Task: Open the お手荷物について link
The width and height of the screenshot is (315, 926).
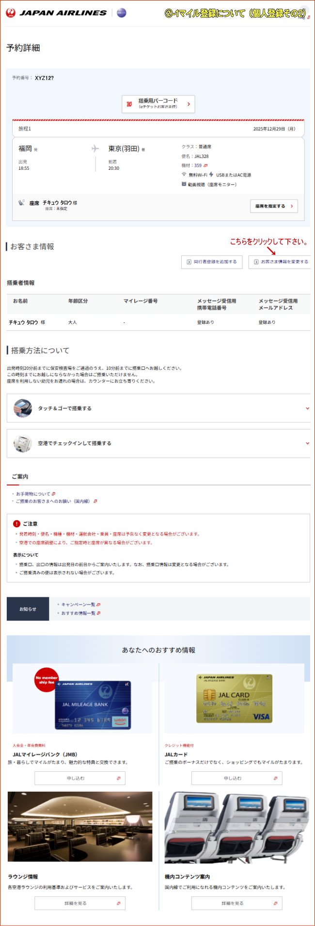Action: click(33, 494)
